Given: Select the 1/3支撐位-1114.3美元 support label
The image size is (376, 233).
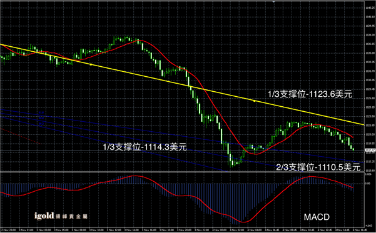Looking at the screenshot, I should [145, 147].
